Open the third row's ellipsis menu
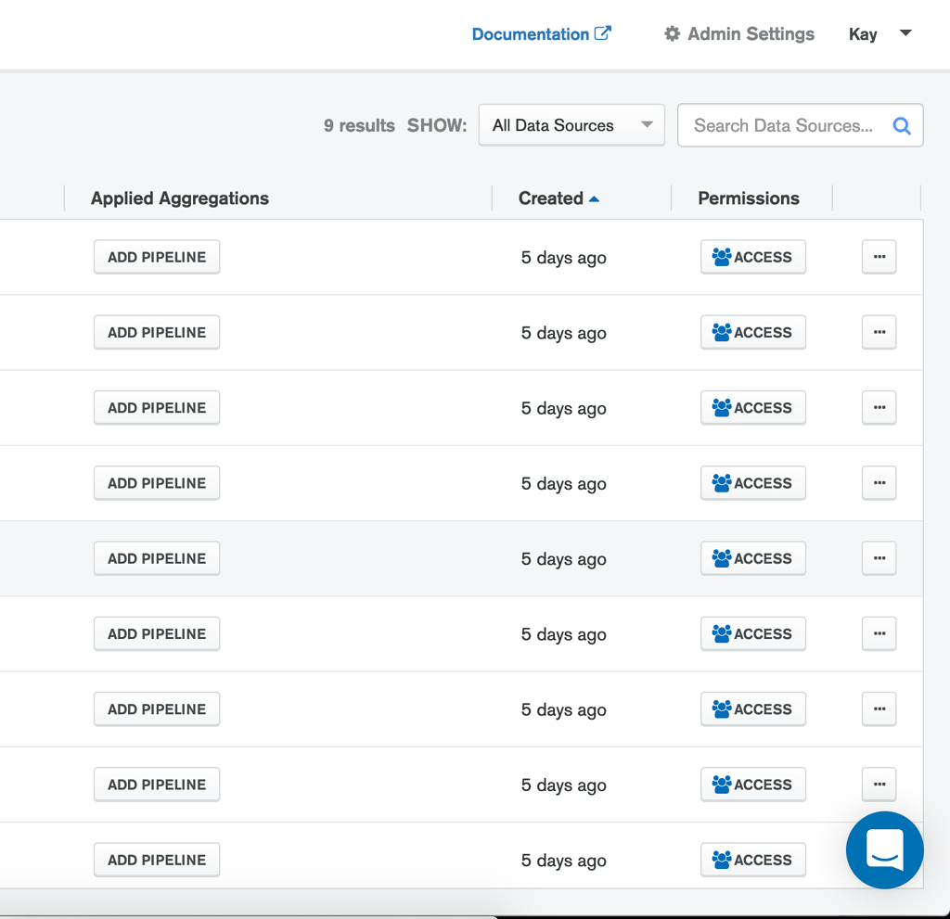950x919 pixels. (879, 407)
